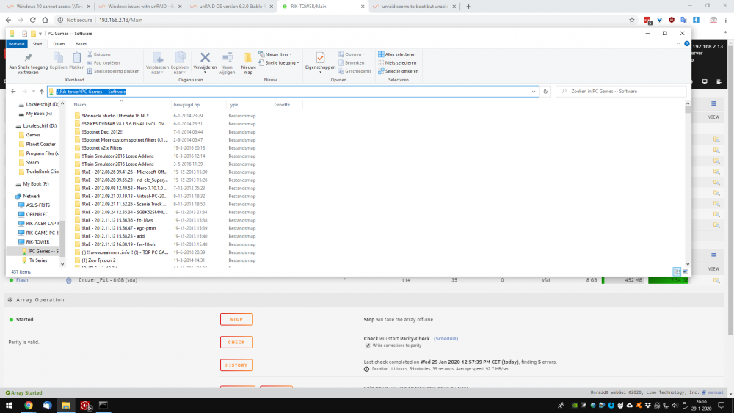This screenshot has height=413, width=734.
Task: Open the Windows Start menu
Action: (x=9, y=406)
